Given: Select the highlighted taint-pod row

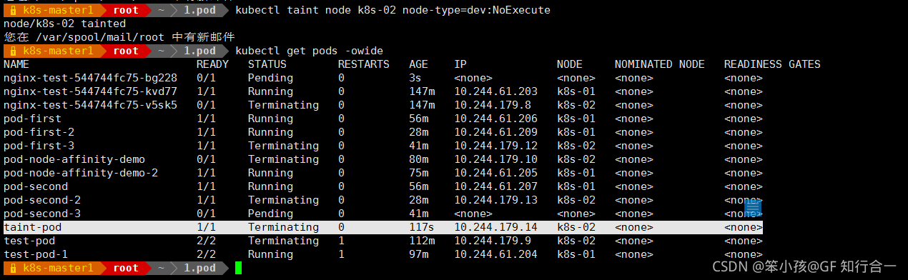Looking at the screenshot, I should [x=383, y=227].
